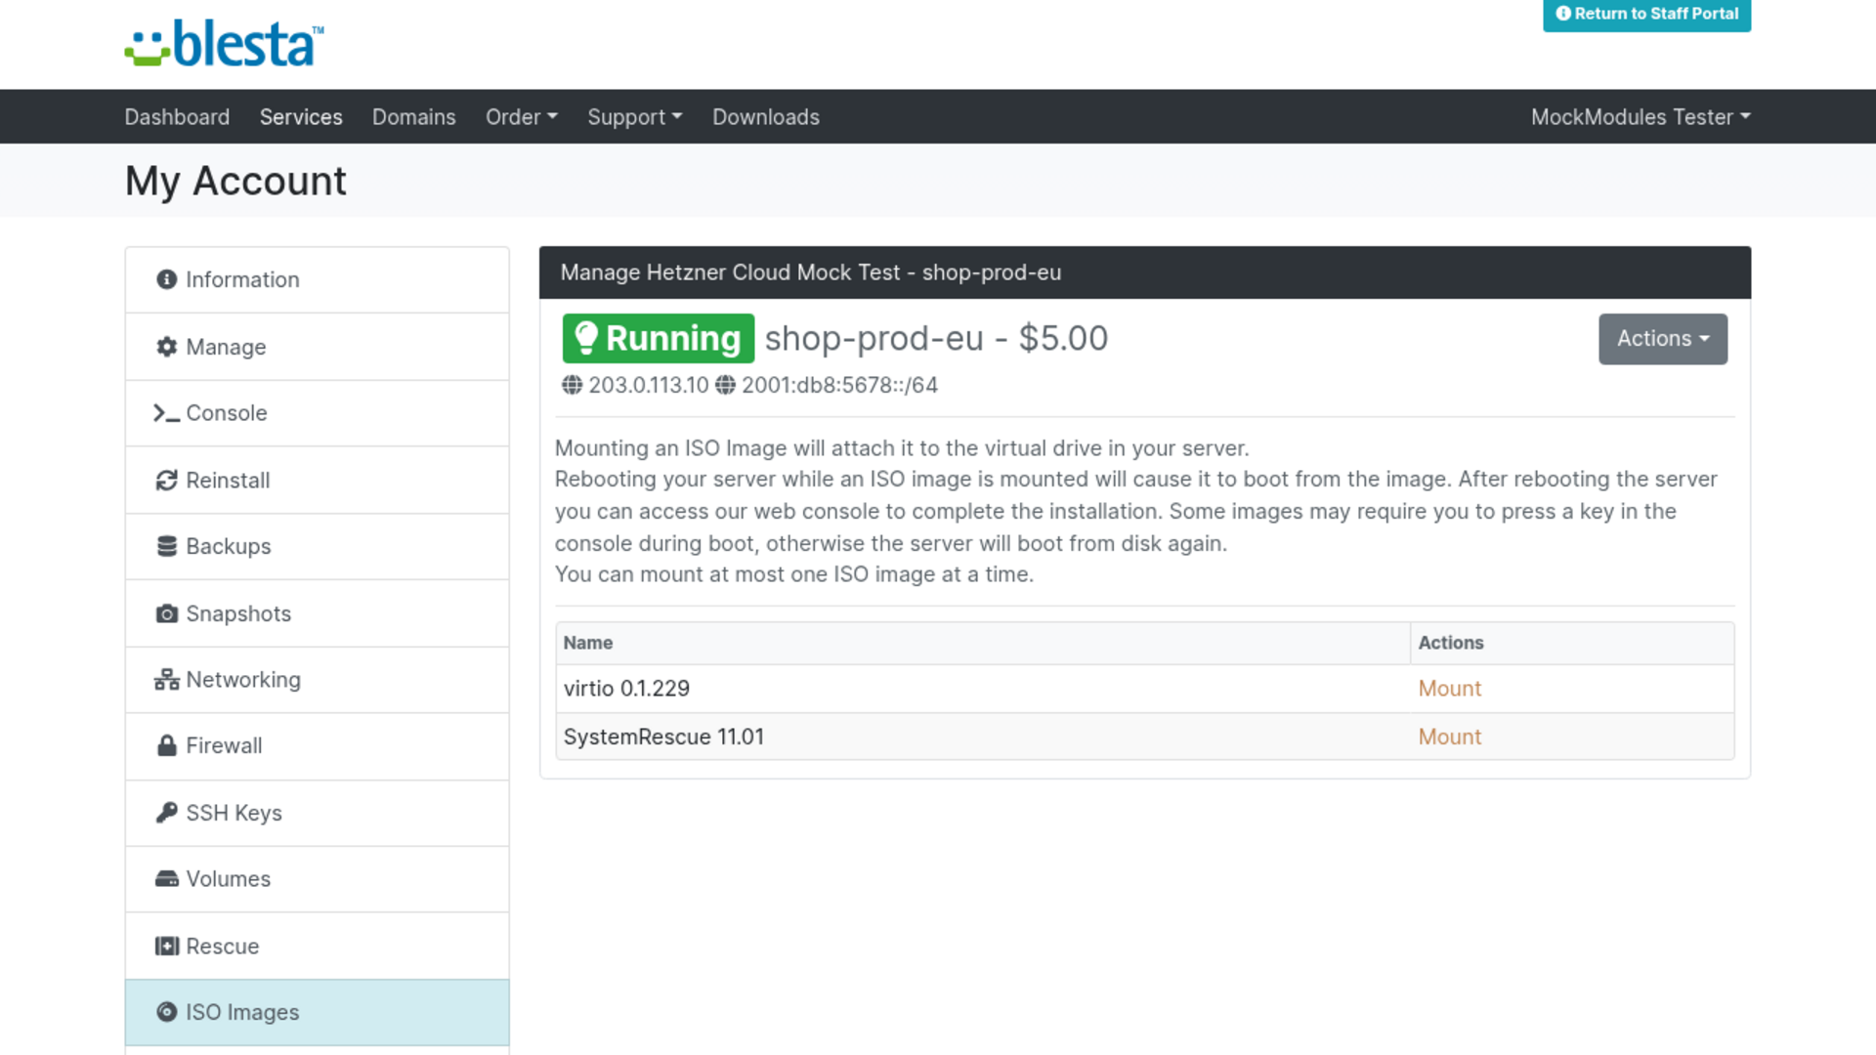Click the Volumes drive icon
Image resolution: width=1876 pixels, height=1055 pixels.
coord(167,878)
